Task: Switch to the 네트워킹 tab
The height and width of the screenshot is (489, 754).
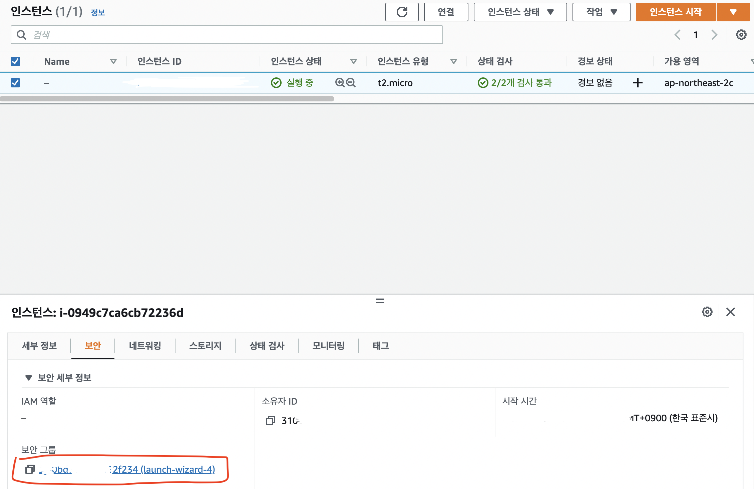Action: pos(145,346)
